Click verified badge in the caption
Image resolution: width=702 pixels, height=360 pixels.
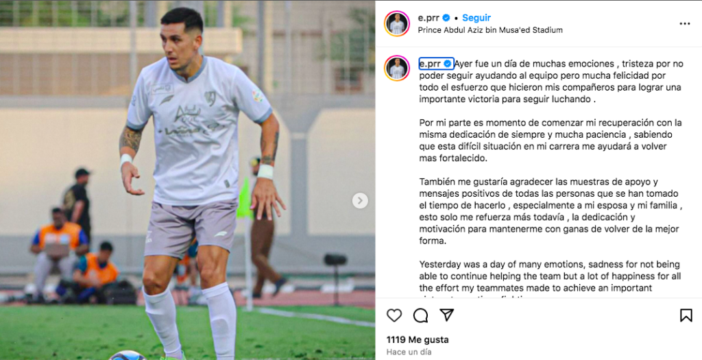(x=447, y=64)
